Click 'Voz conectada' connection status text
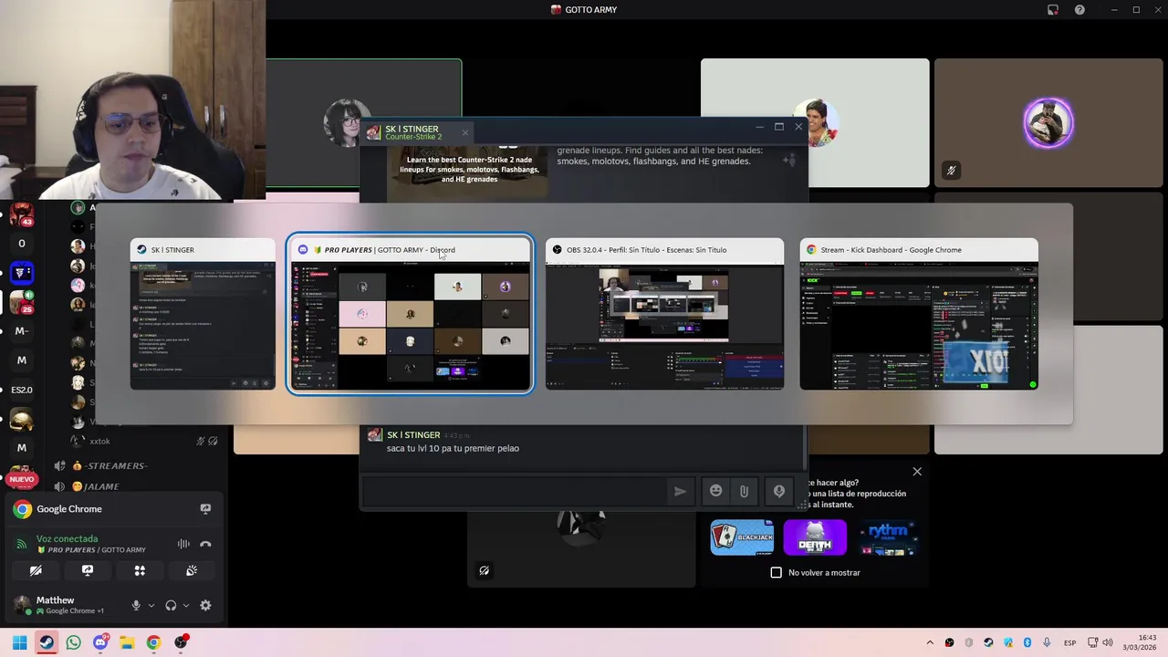Screen dimensions: 1168x657 (67, 538)
